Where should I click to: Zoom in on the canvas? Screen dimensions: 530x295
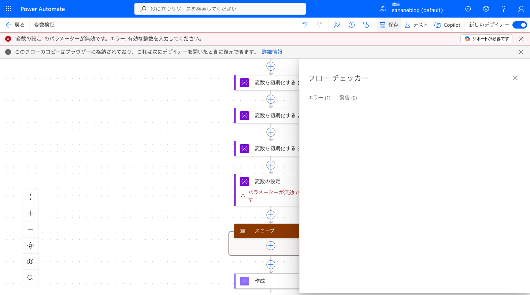pos(30,213)
